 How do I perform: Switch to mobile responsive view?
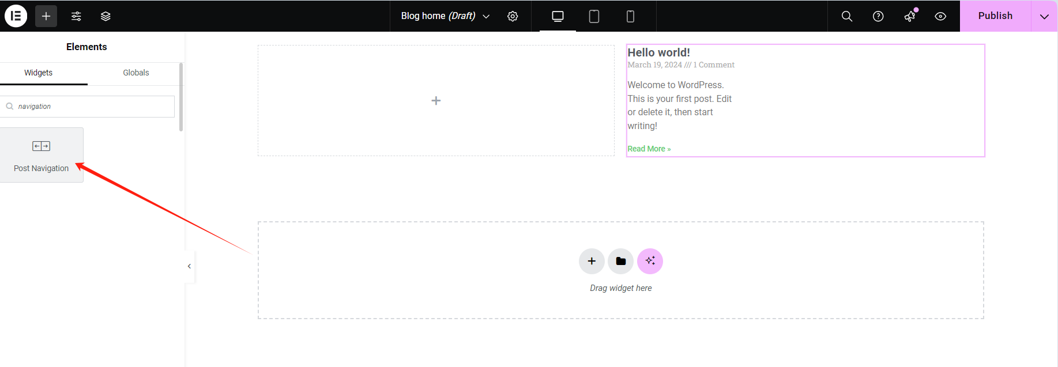630,16
